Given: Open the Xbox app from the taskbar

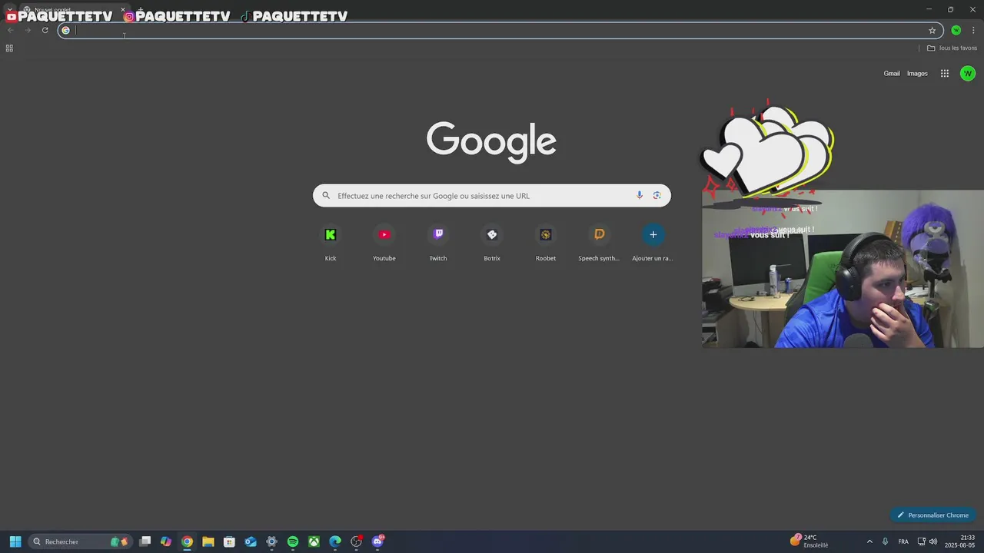Looking at the screenshot, I should coord(314,541).
